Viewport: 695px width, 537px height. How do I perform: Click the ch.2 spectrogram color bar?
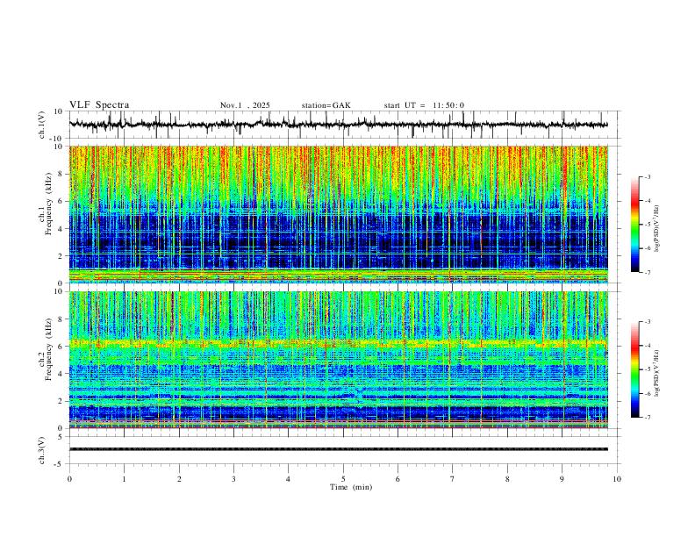pos(634,369)
